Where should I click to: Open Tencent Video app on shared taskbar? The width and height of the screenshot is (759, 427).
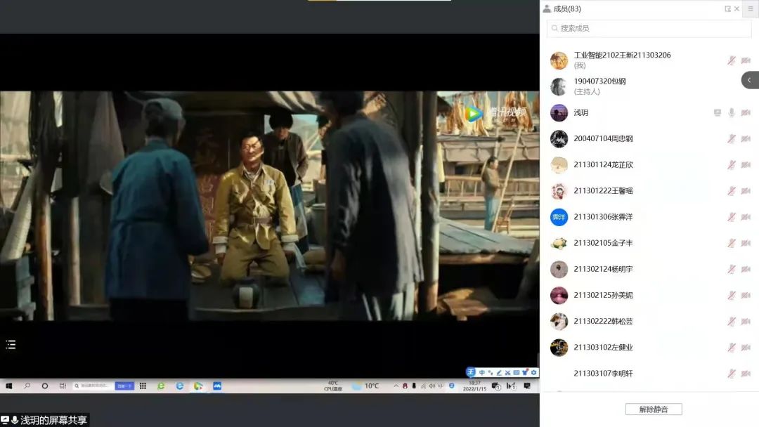point(198,386)
